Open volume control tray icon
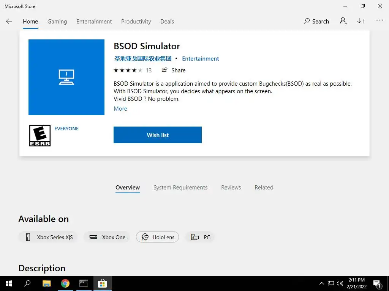The image size is (389, 291). point(340,283)
